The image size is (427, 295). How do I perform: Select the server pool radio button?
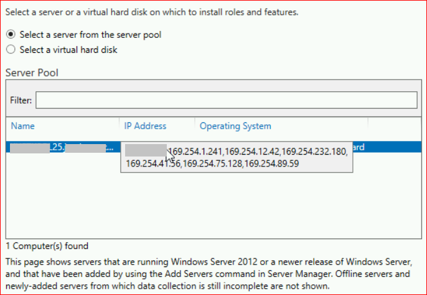click(11, 35)
